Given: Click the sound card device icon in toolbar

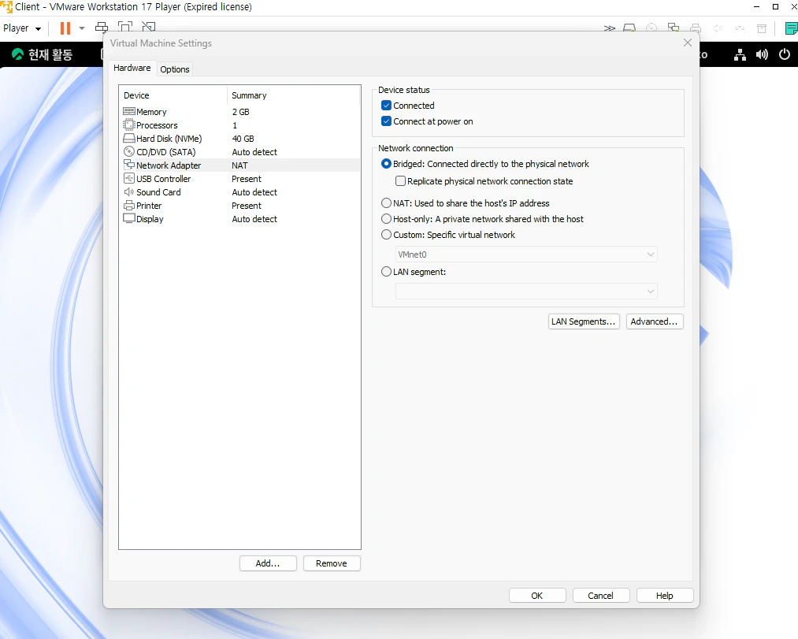Looking at the screenshot, I should point(718,28).
